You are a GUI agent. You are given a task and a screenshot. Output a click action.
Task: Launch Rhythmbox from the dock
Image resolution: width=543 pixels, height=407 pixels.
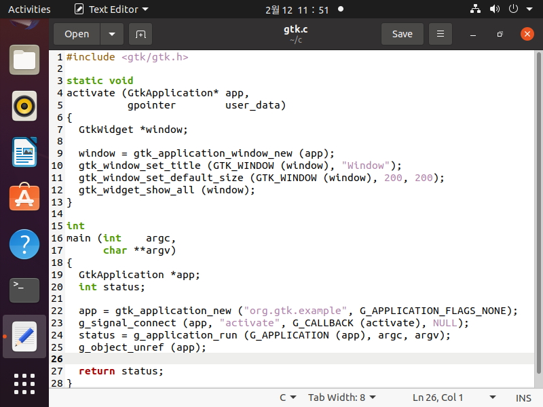[24, 106]
